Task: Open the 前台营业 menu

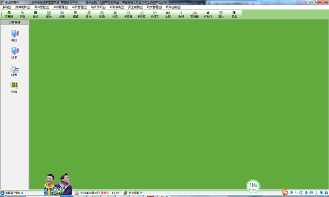Action: [x=42, y=7]
